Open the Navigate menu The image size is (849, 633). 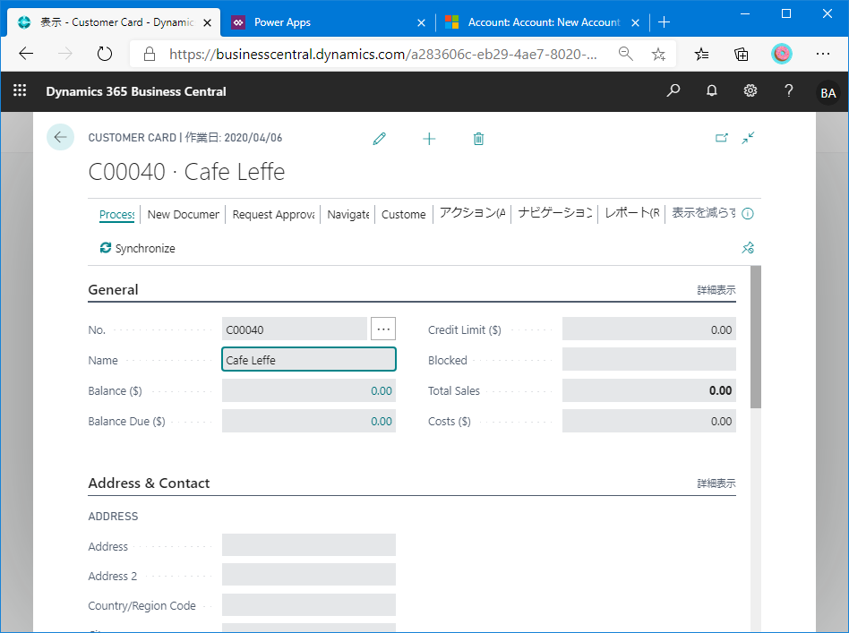click(348, 214)
